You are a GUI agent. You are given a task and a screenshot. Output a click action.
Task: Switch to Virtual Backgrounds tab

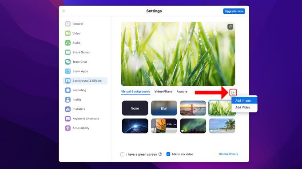(x=135, y=92)
